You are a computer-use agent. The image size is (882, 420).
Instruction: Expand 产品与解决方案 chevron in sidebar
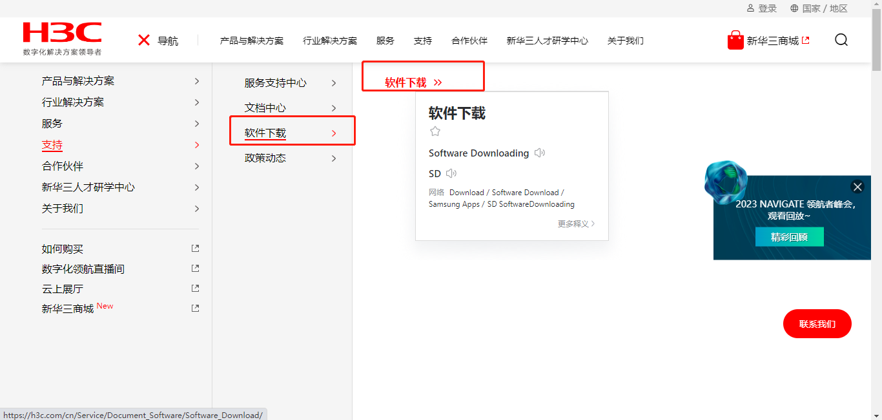[x=197, y=81]
